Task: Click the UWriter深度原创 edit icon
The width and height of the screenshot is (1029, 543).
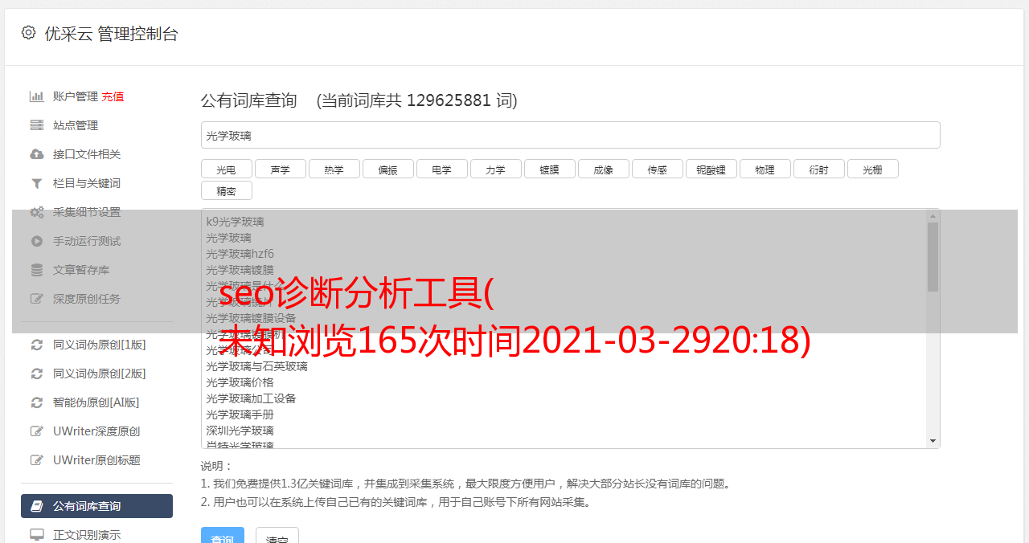Action: [x=37, y=431]
